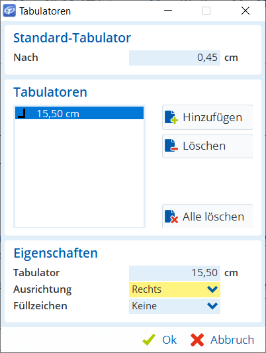
Task: Open the Ausrichtung dropdown showing Rechts
Action: [175, 289]
